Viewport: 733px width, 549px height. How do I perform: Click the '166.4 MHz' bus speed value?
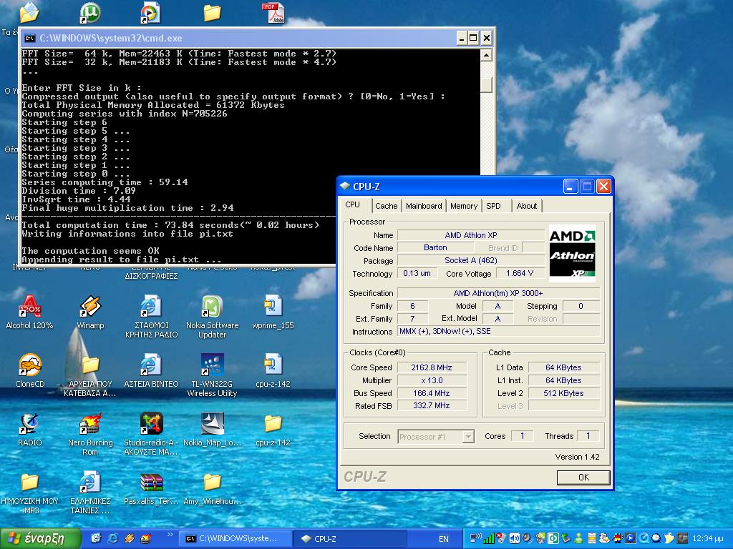coord(432,393)
